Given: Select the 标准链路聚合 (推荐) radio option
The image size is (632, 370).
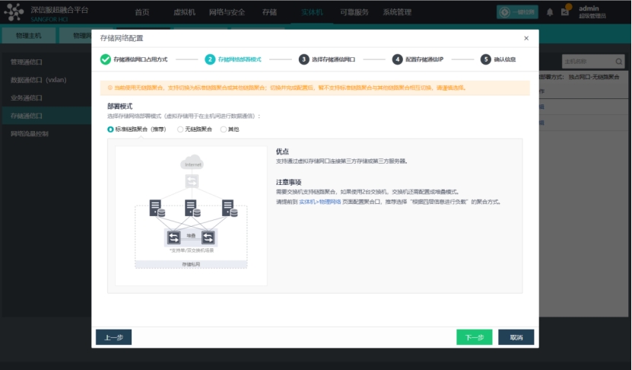Looking at the screenshot, I should pyautogui.click(x=110, y=129).
